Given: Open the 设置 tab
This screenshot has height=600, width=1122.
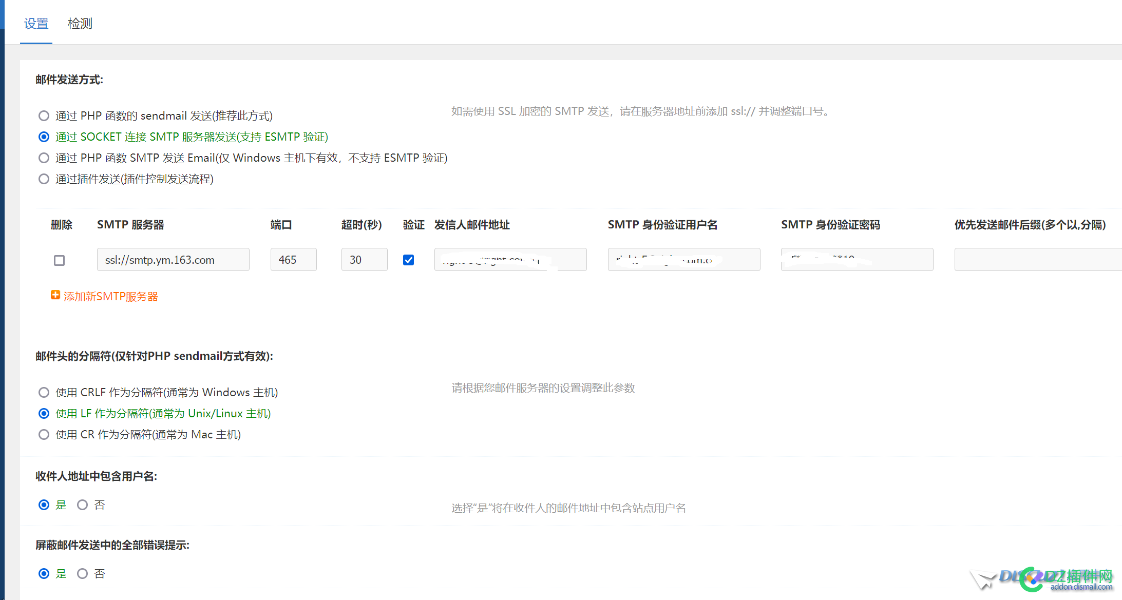Looking at the screenshot, I should pos(36,24).
